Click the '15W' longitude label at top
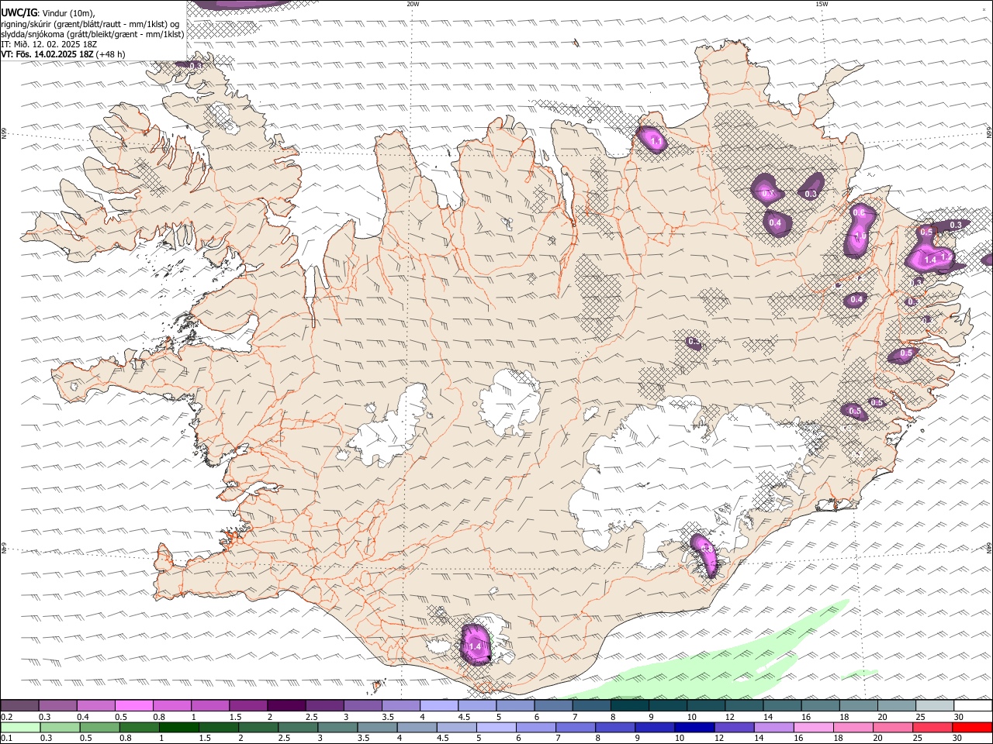Screen dimensions: 993x744 822,4
